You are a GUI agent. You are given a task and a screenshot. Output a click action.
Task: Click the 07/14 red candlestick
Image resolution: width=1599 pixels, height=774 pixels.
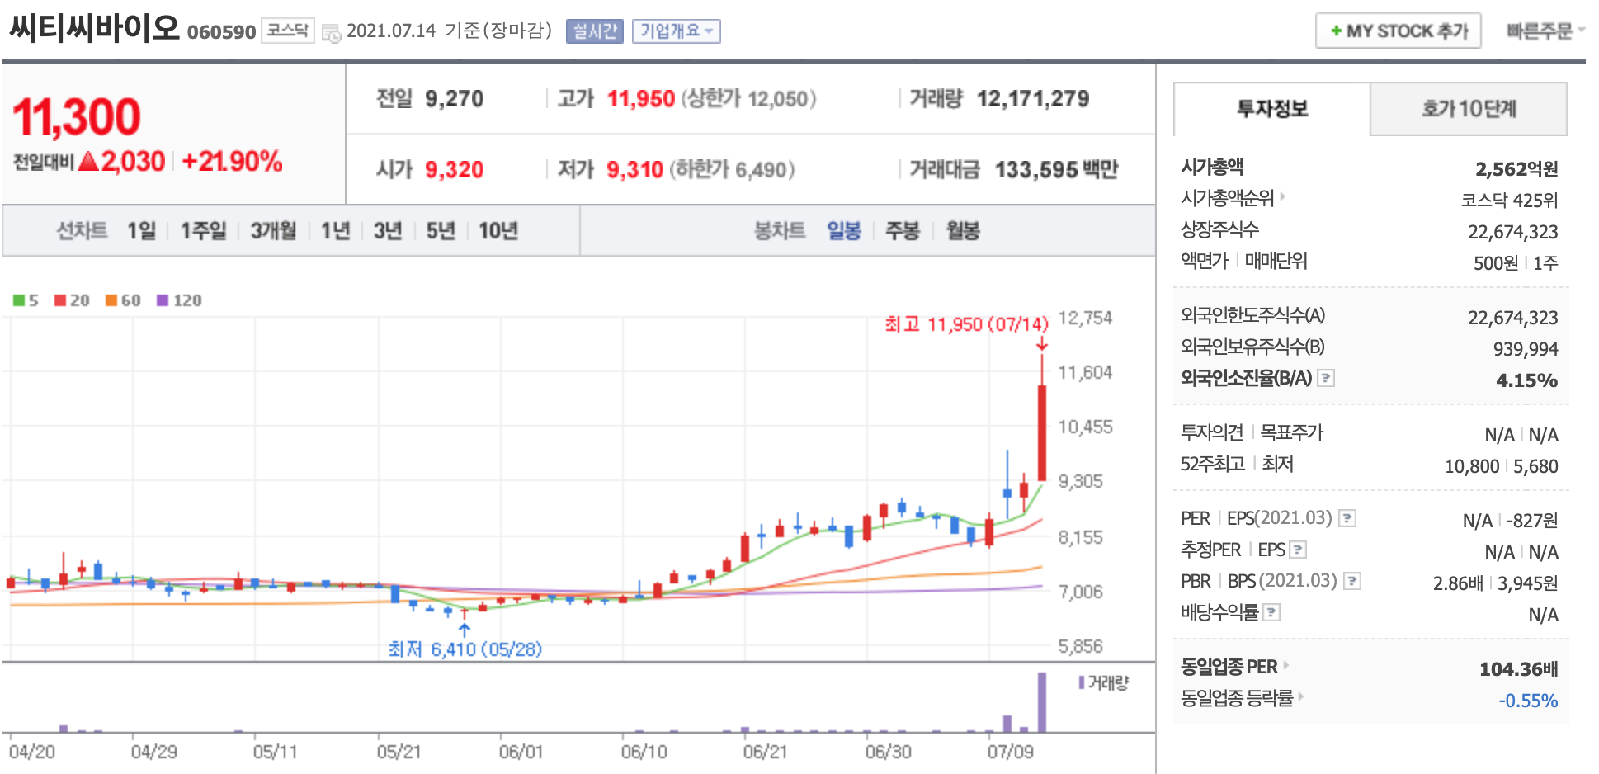(1042, 432)
